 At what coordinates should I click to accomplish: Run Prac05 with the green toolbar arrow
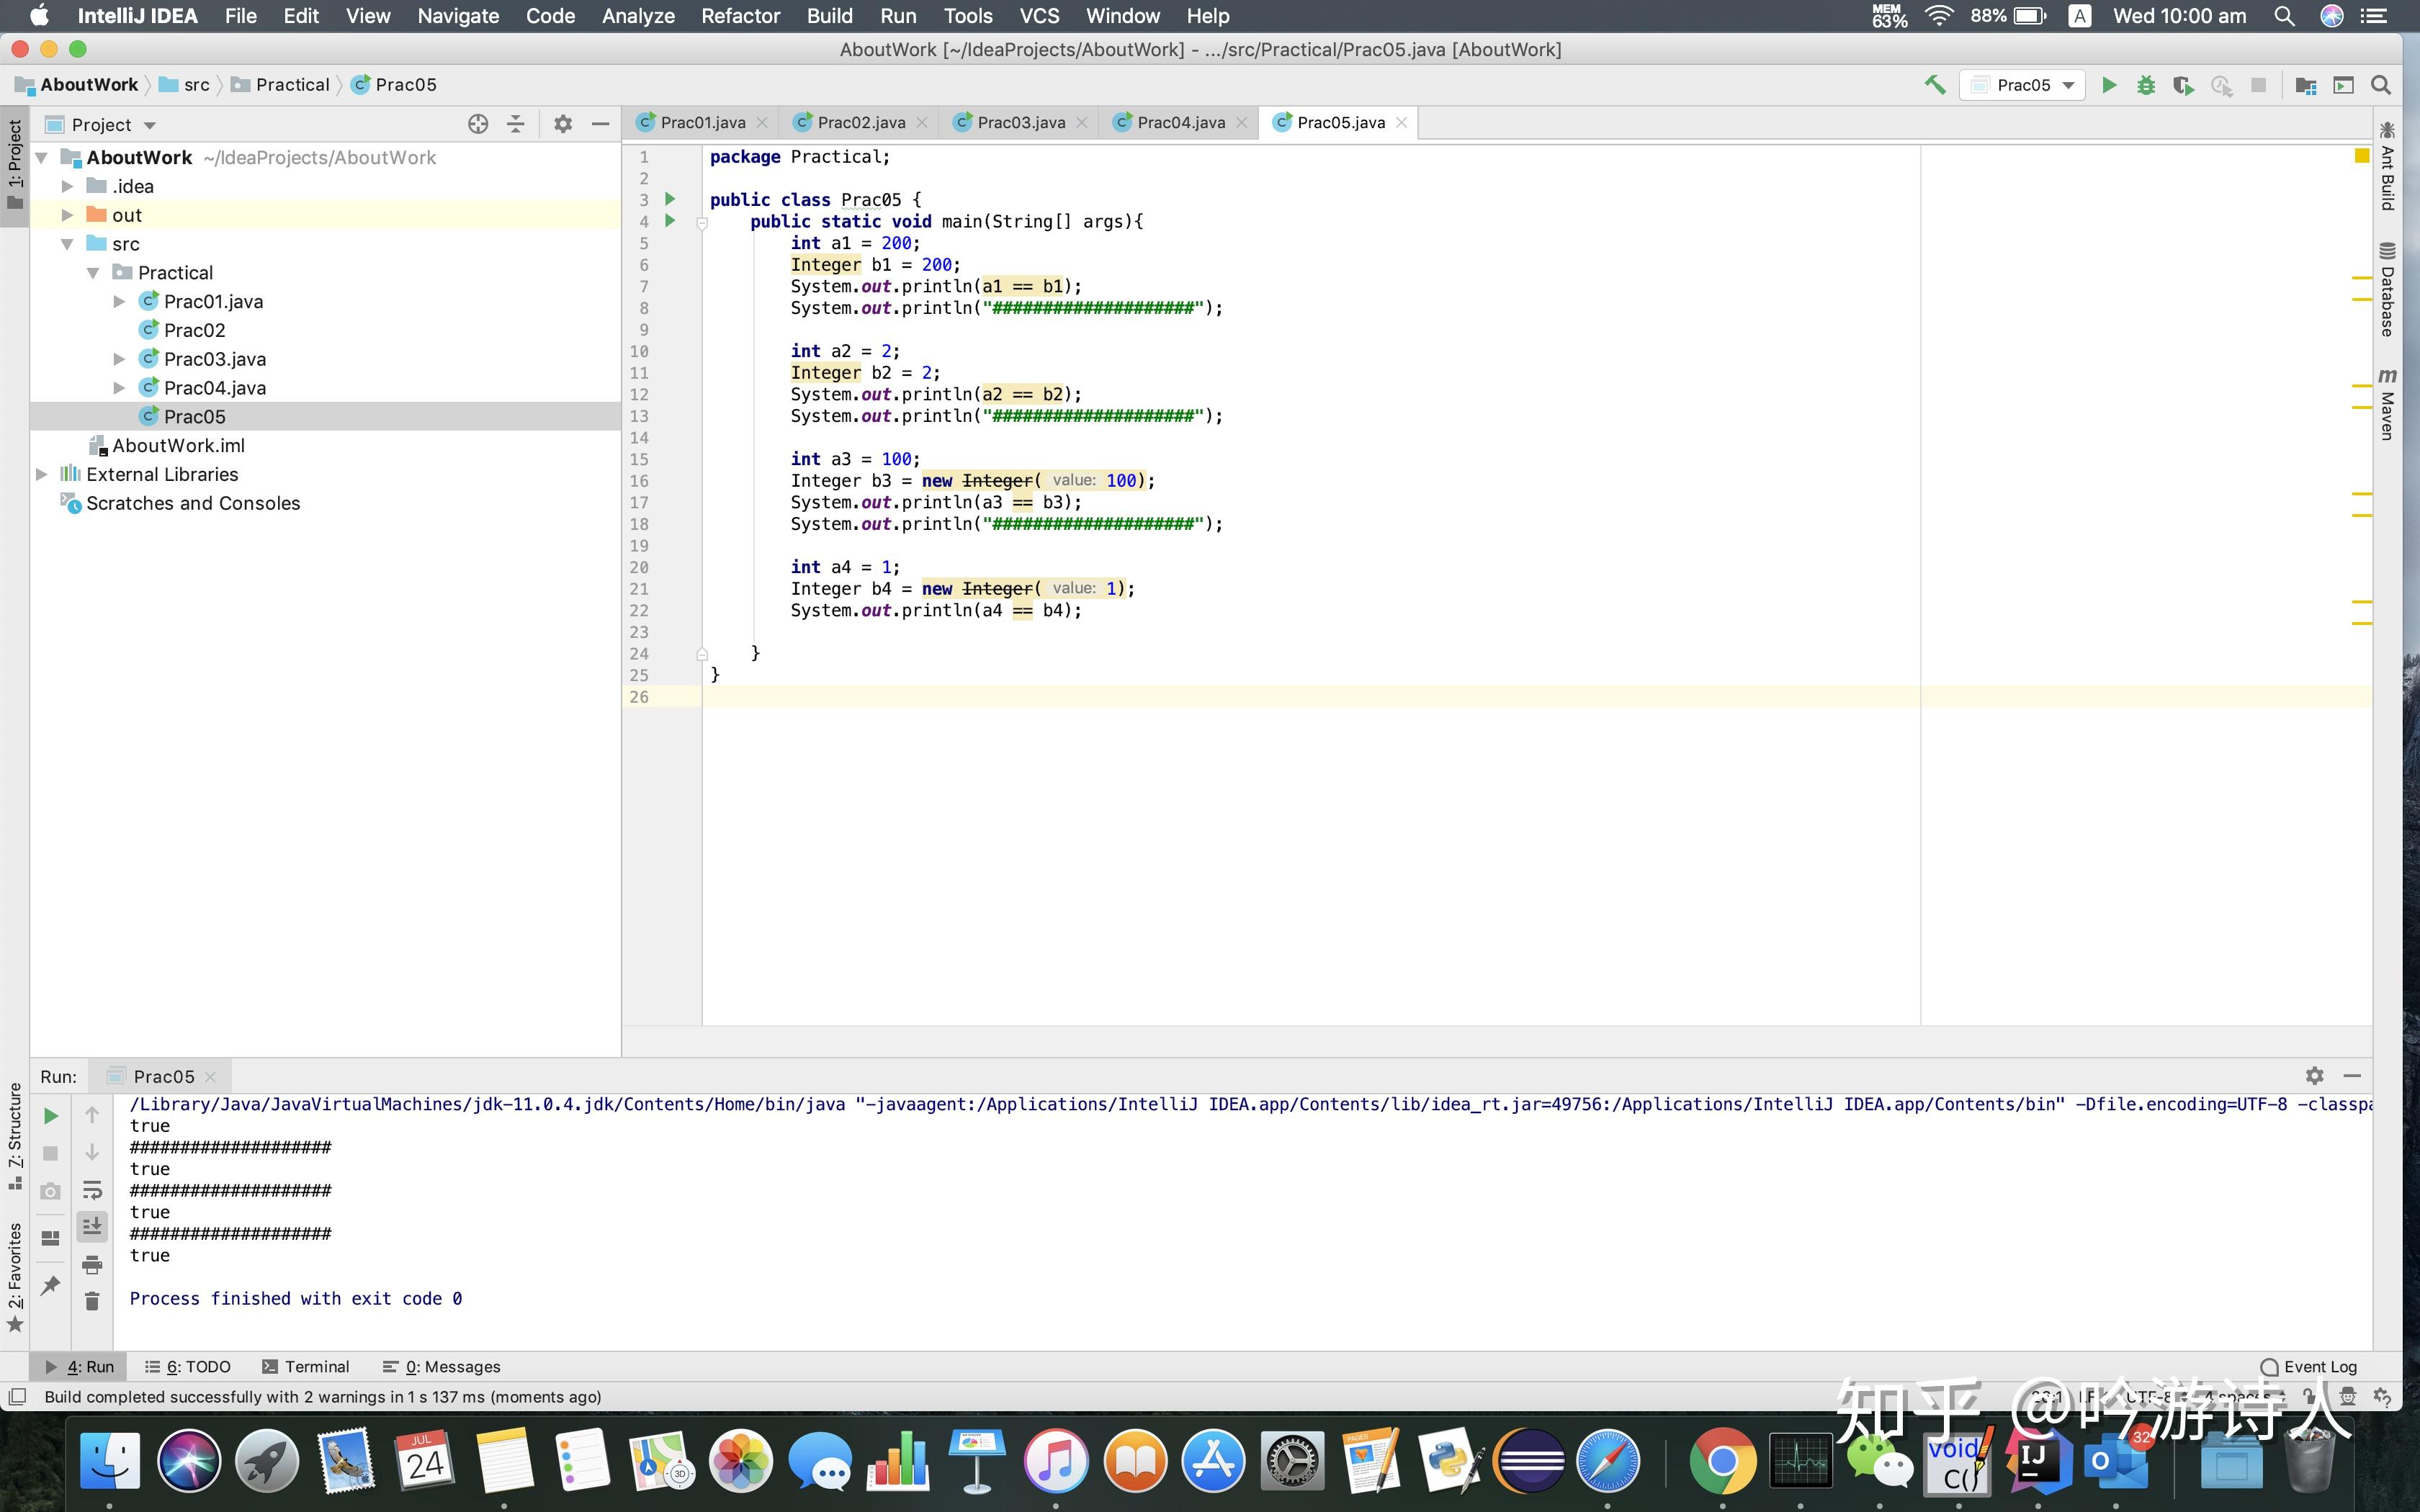(2109, 85)
